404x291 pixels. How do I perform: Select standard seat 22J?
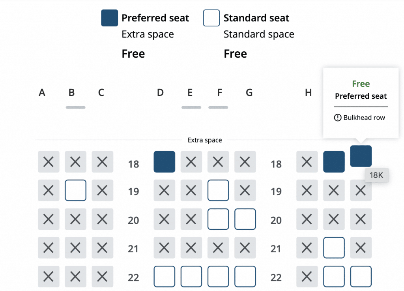click(334, 276)
